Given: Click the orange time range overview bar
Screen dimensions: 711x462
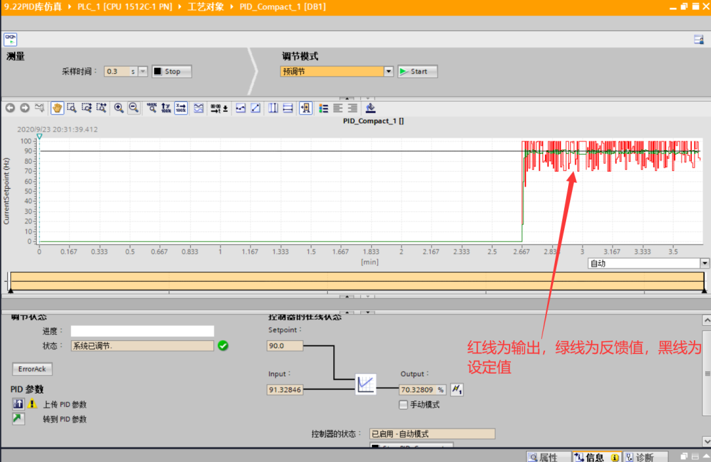Looking at the screenshot, I should pyautogui.click(x=357, y=281).
